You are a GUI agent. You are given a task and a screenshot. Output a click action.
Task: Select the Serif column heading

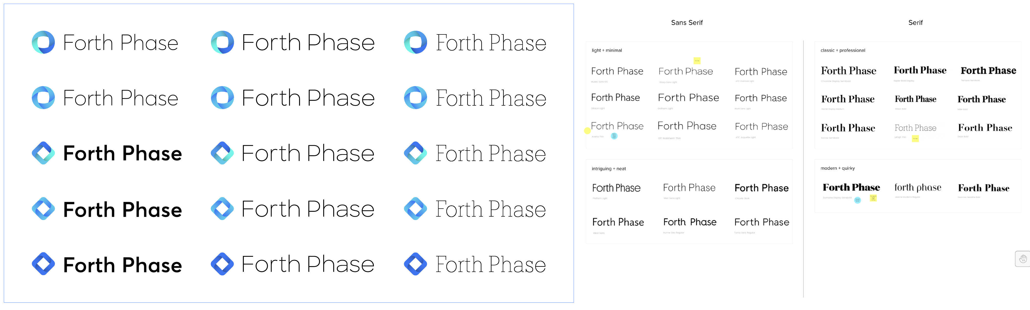(x=915, y=23)
